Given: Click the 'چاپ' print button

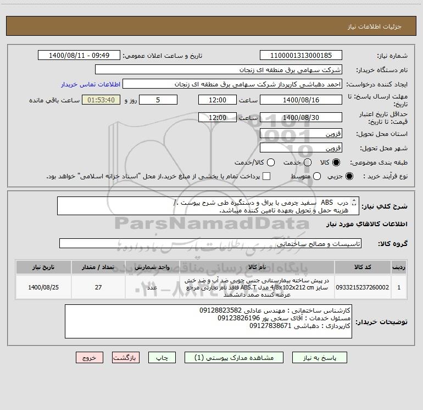Looking at the screenshot, I should pos(162,358).
